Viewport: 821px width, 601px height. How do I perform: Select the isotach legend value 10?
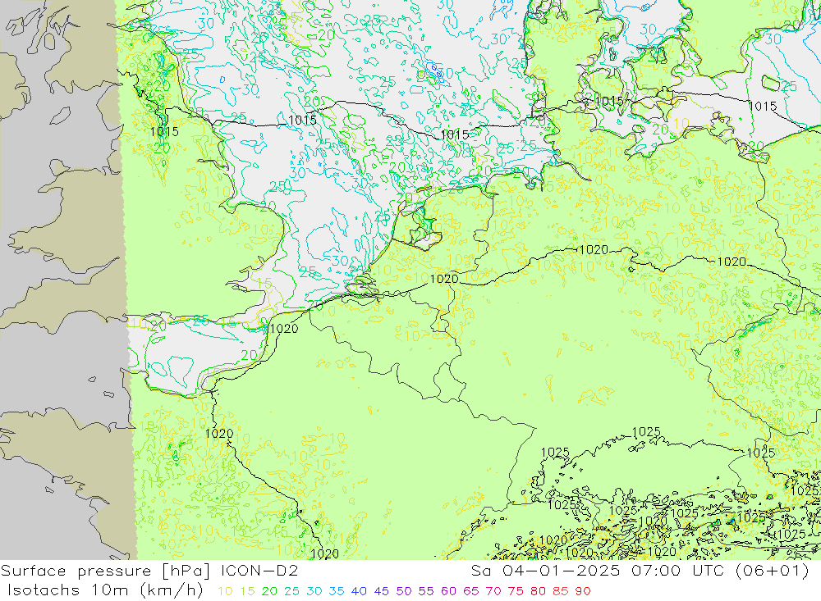click(x=225, y=592)
